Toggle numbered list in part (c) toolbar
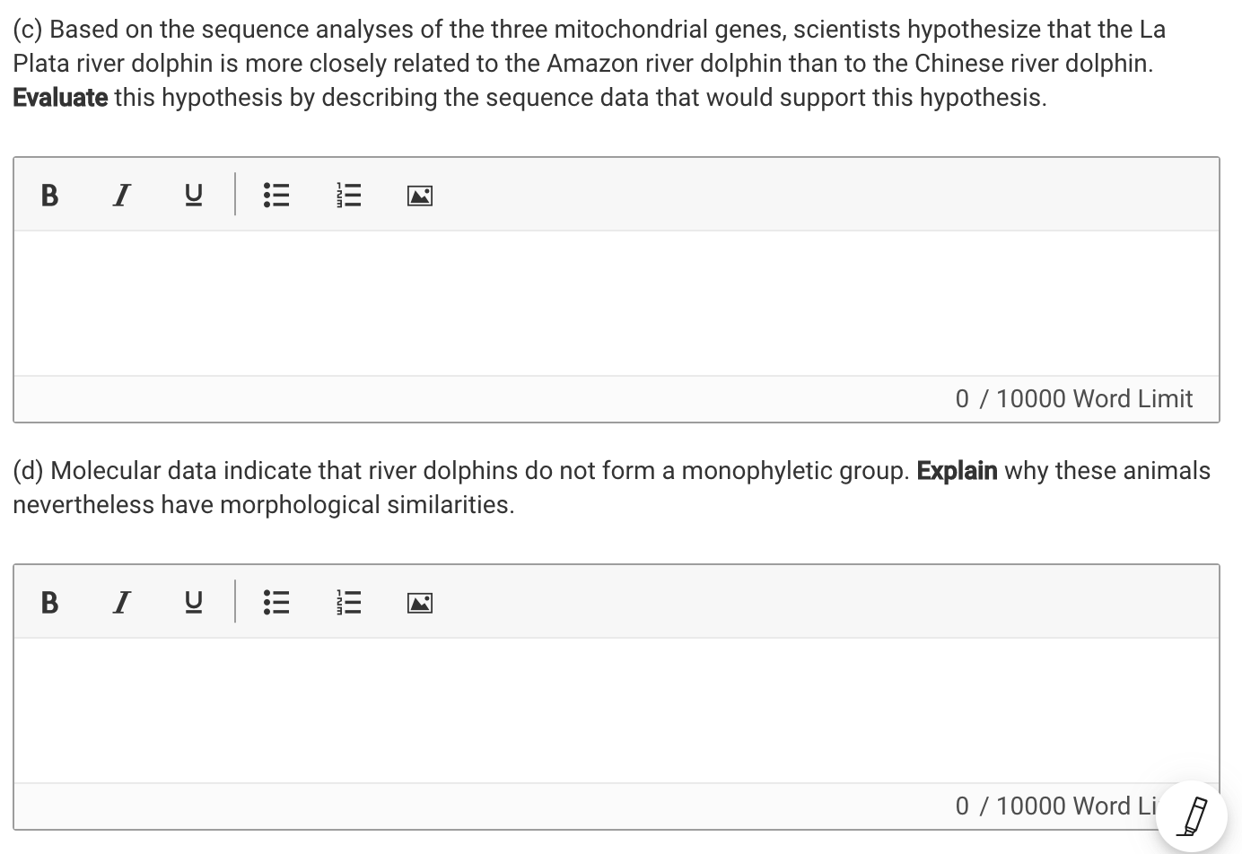The image size is (1242, 854). click(x=348, y=195)
